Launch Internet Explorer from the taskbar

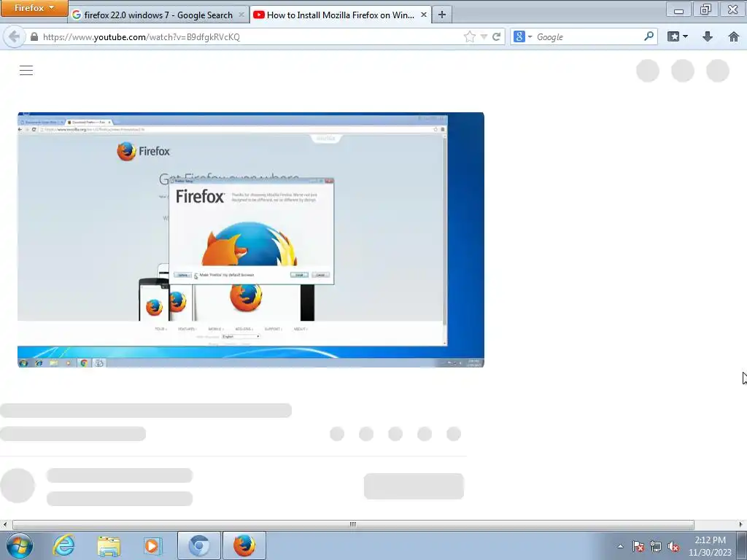point(64,545)
